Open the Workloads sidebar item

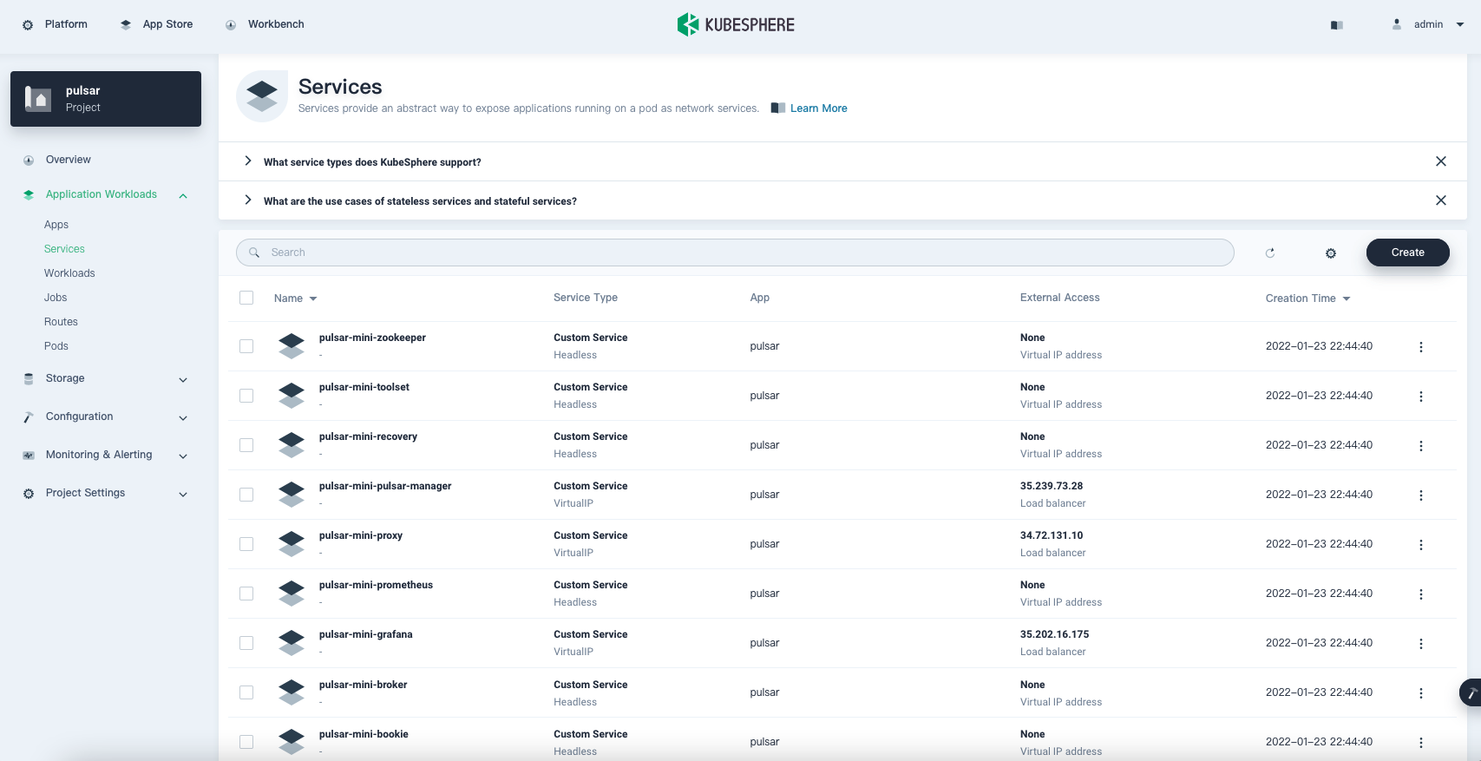pyautogui.click(x=69, y=273)
